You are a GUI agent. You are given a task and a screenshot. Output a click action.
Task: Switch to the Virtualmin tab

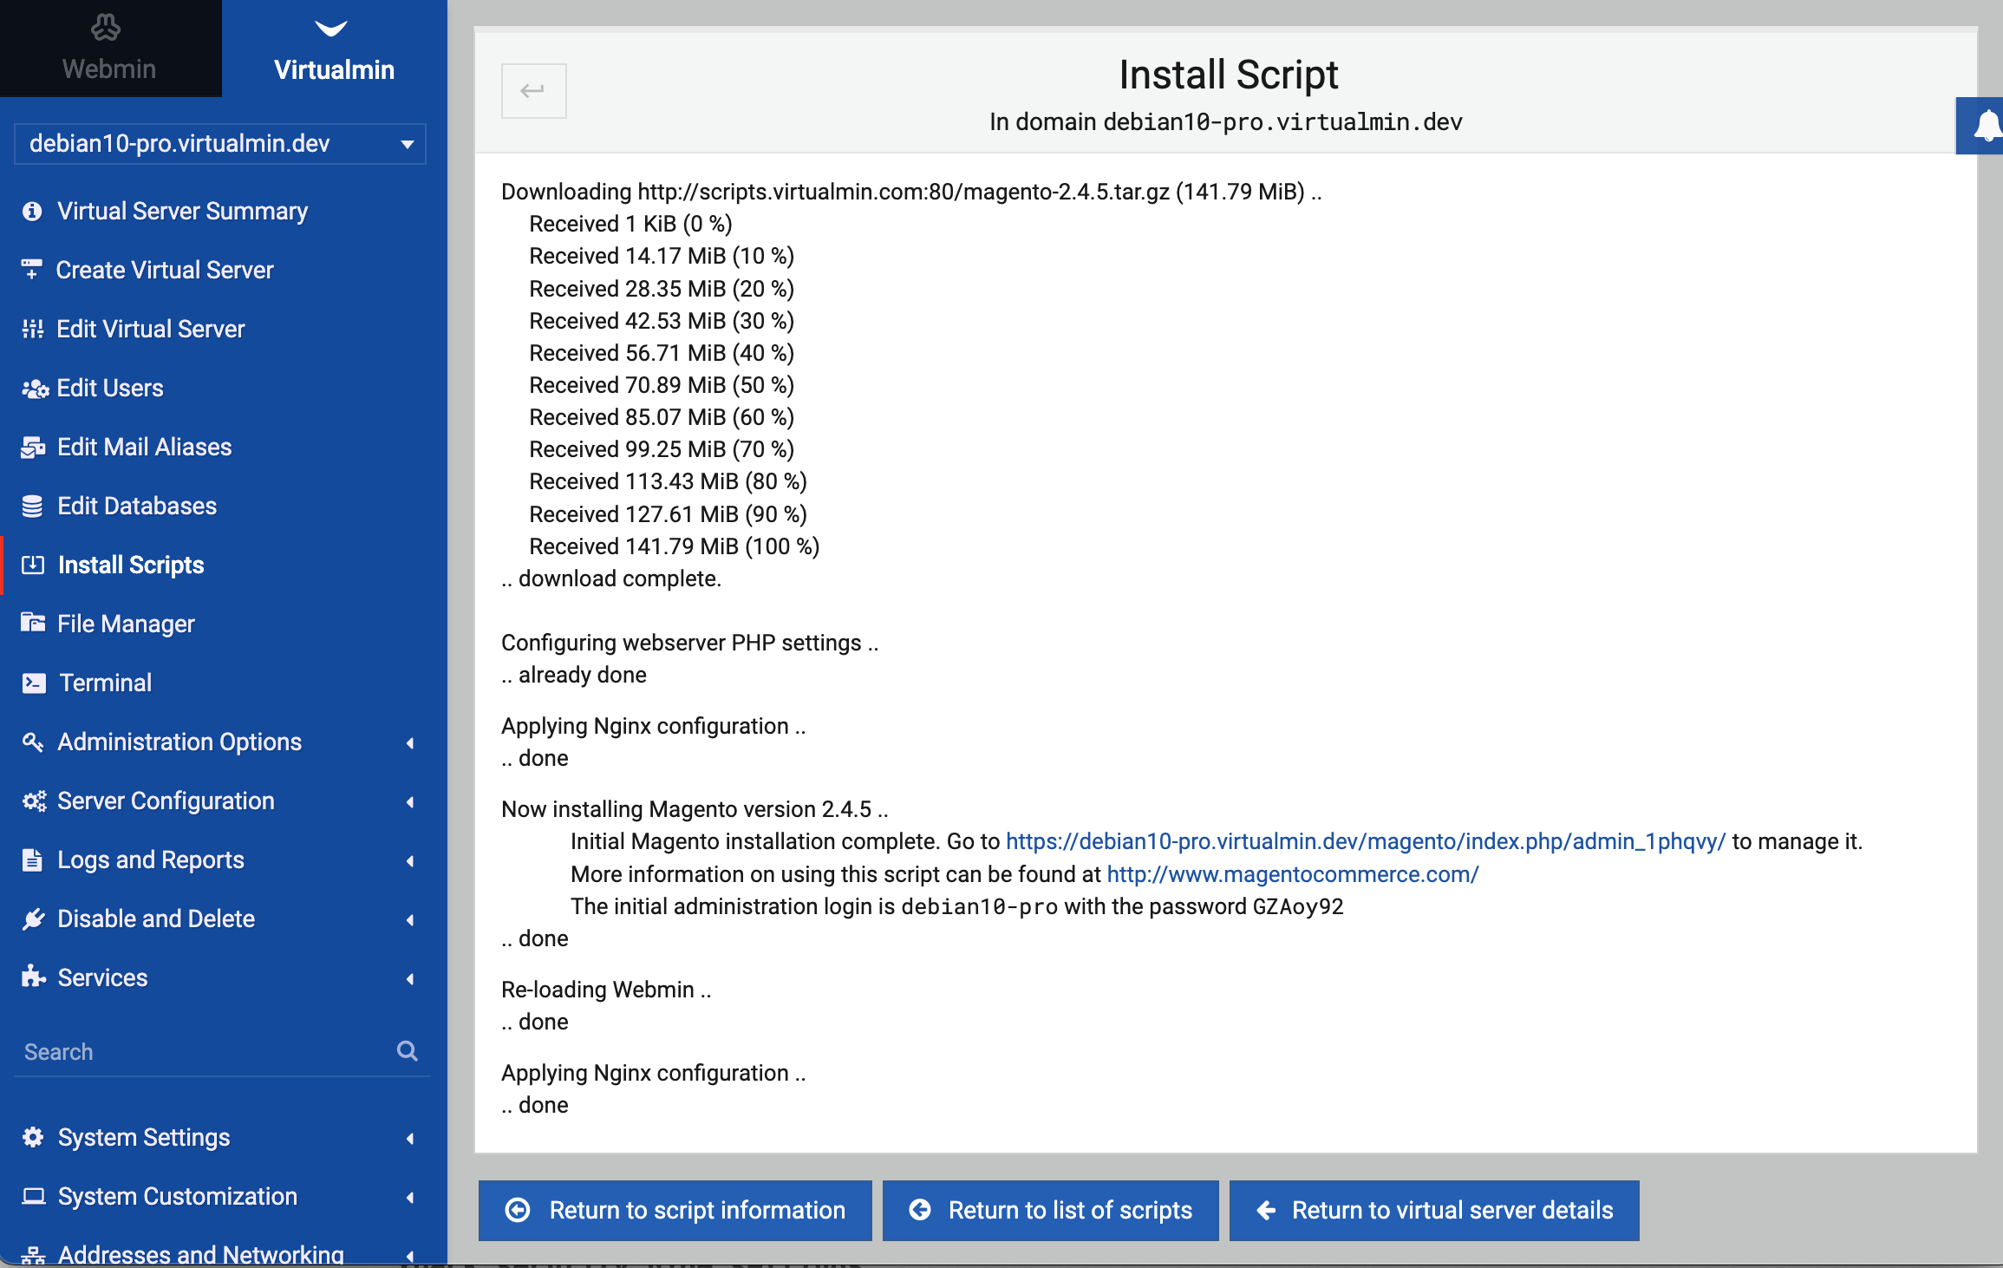point(334,49)
